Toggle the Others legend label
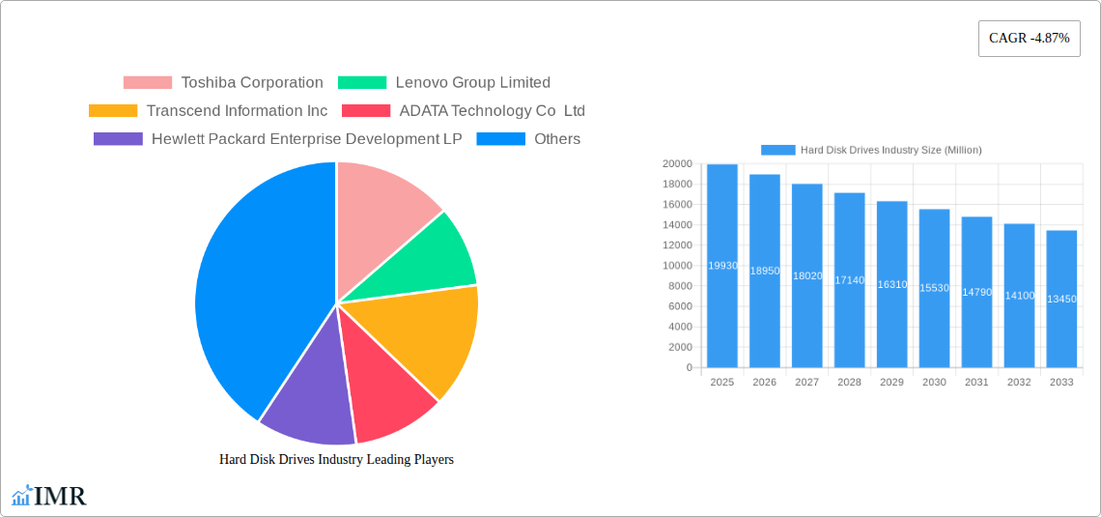The image size is (1101, 517). pyautogui.click(x=557, y=139)
